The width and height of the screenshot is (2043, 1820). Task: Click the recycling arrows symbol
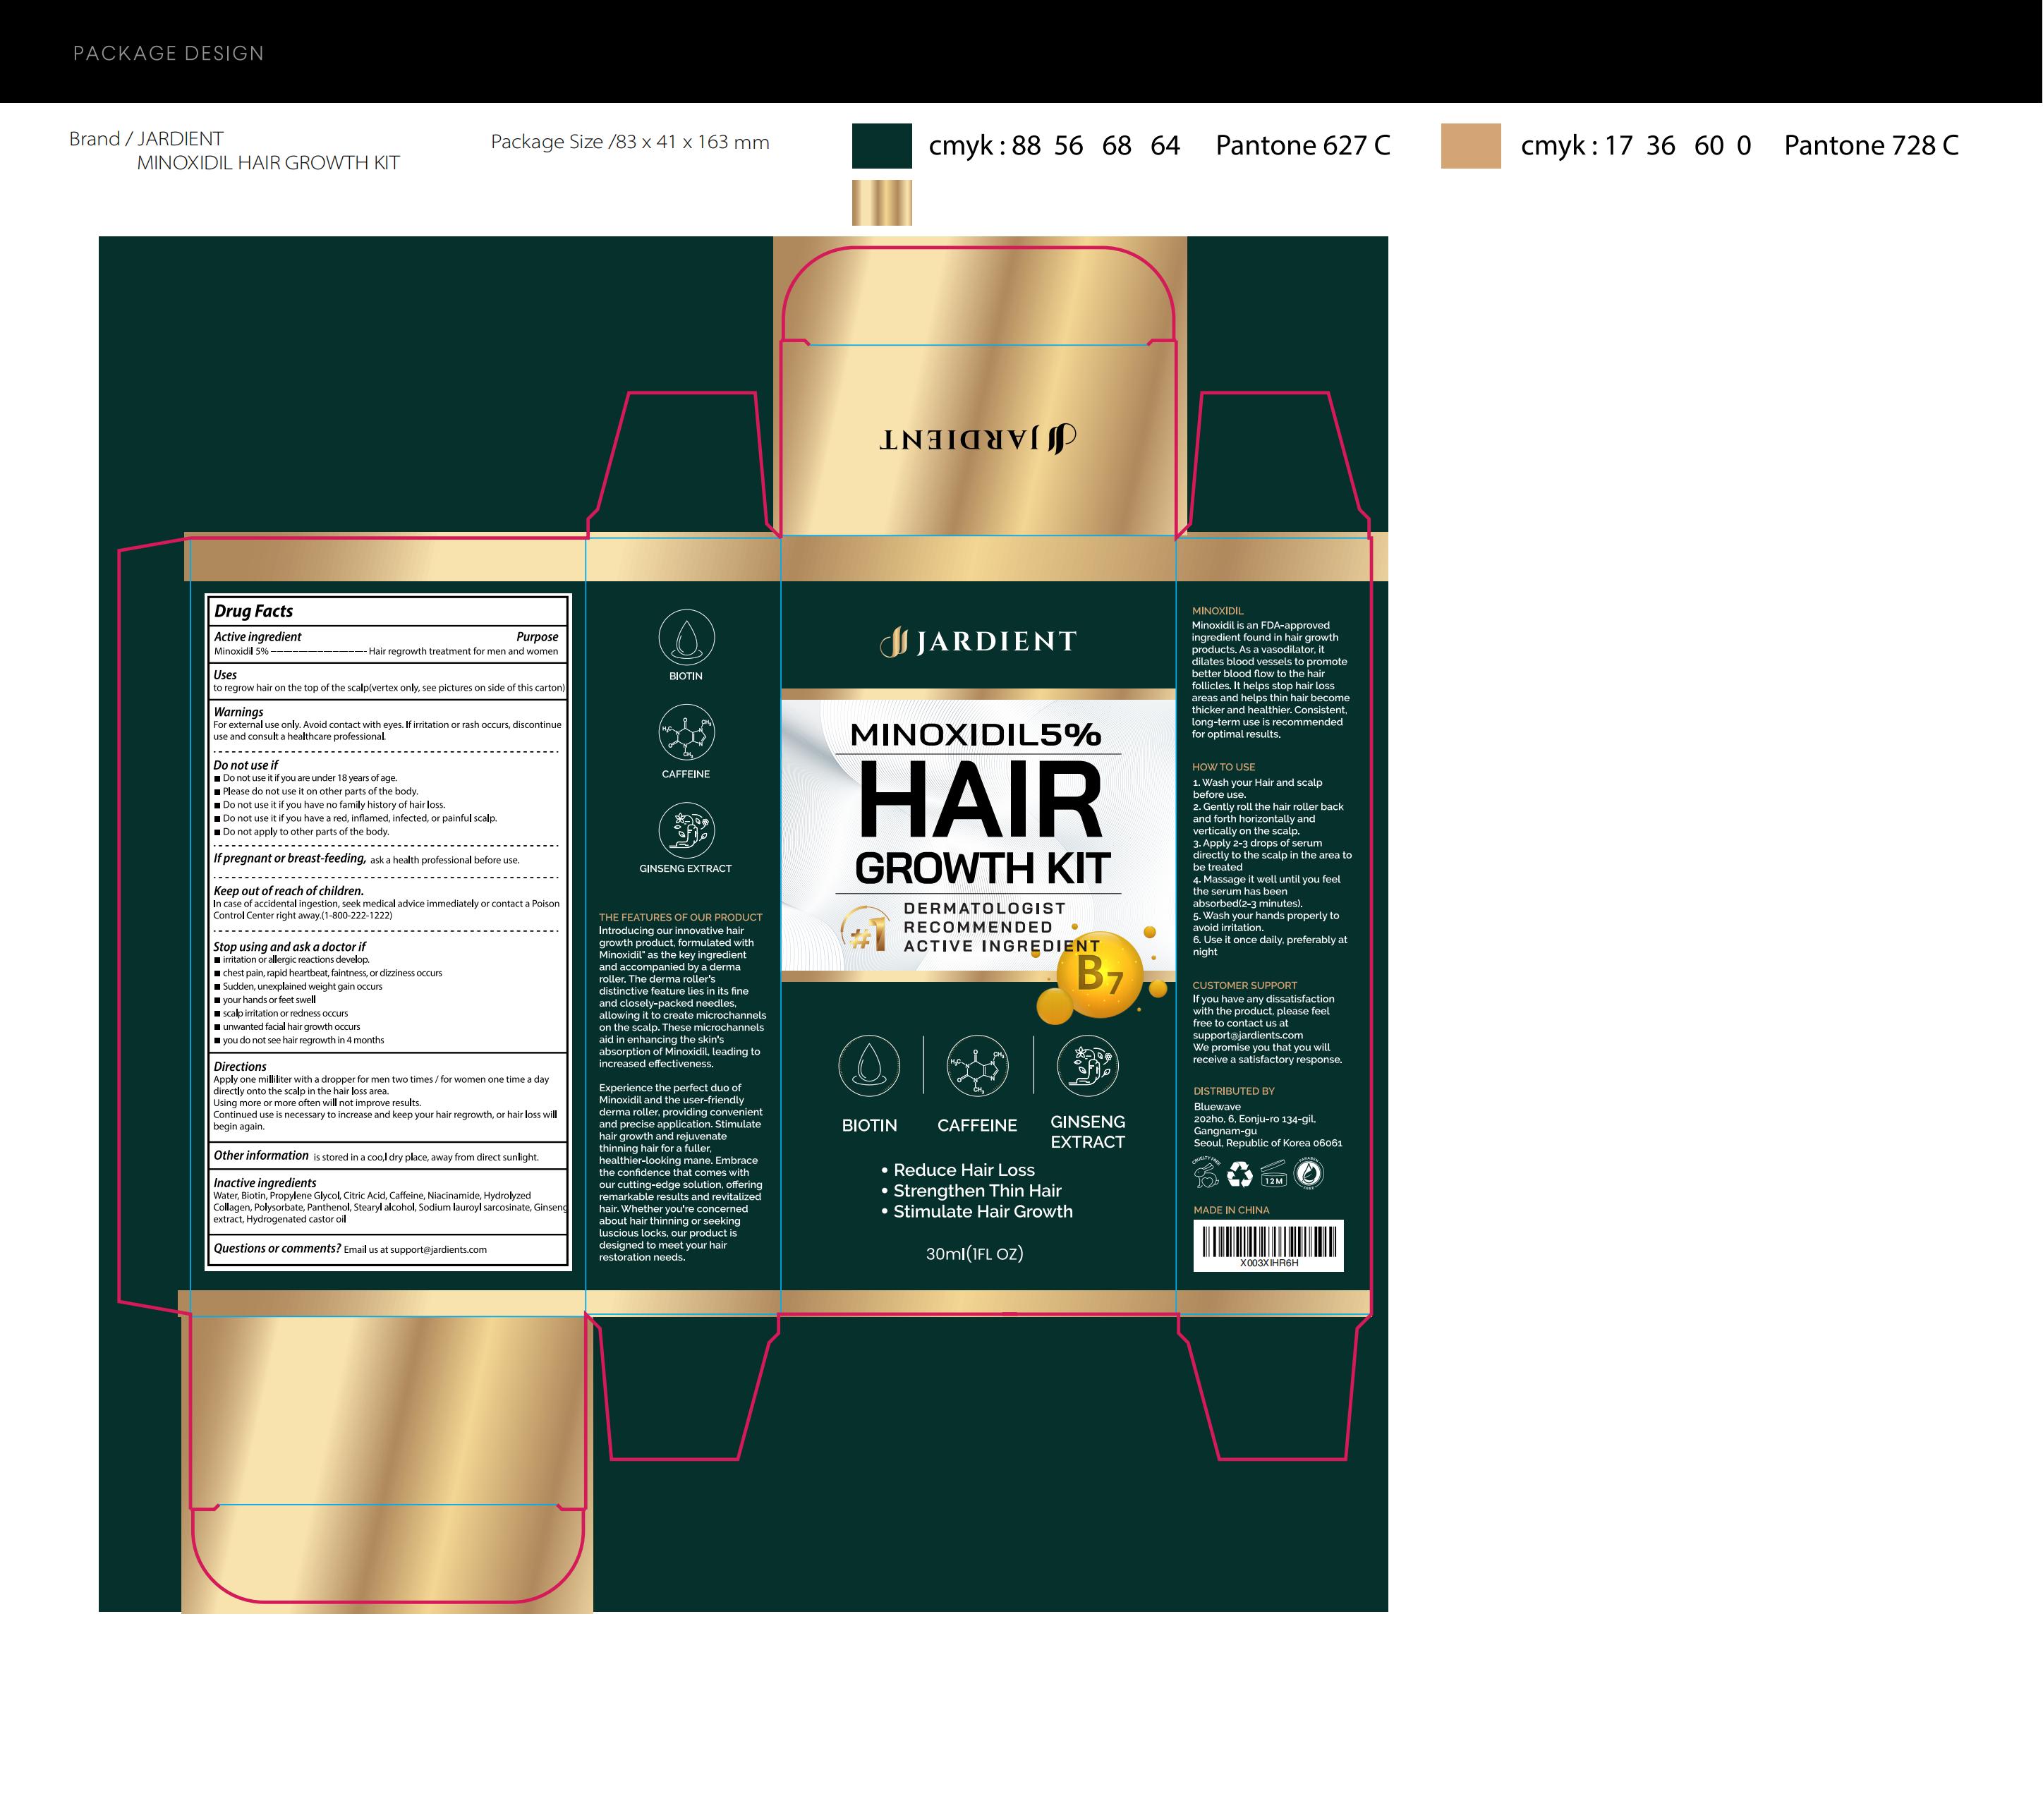[1240, 1174]
